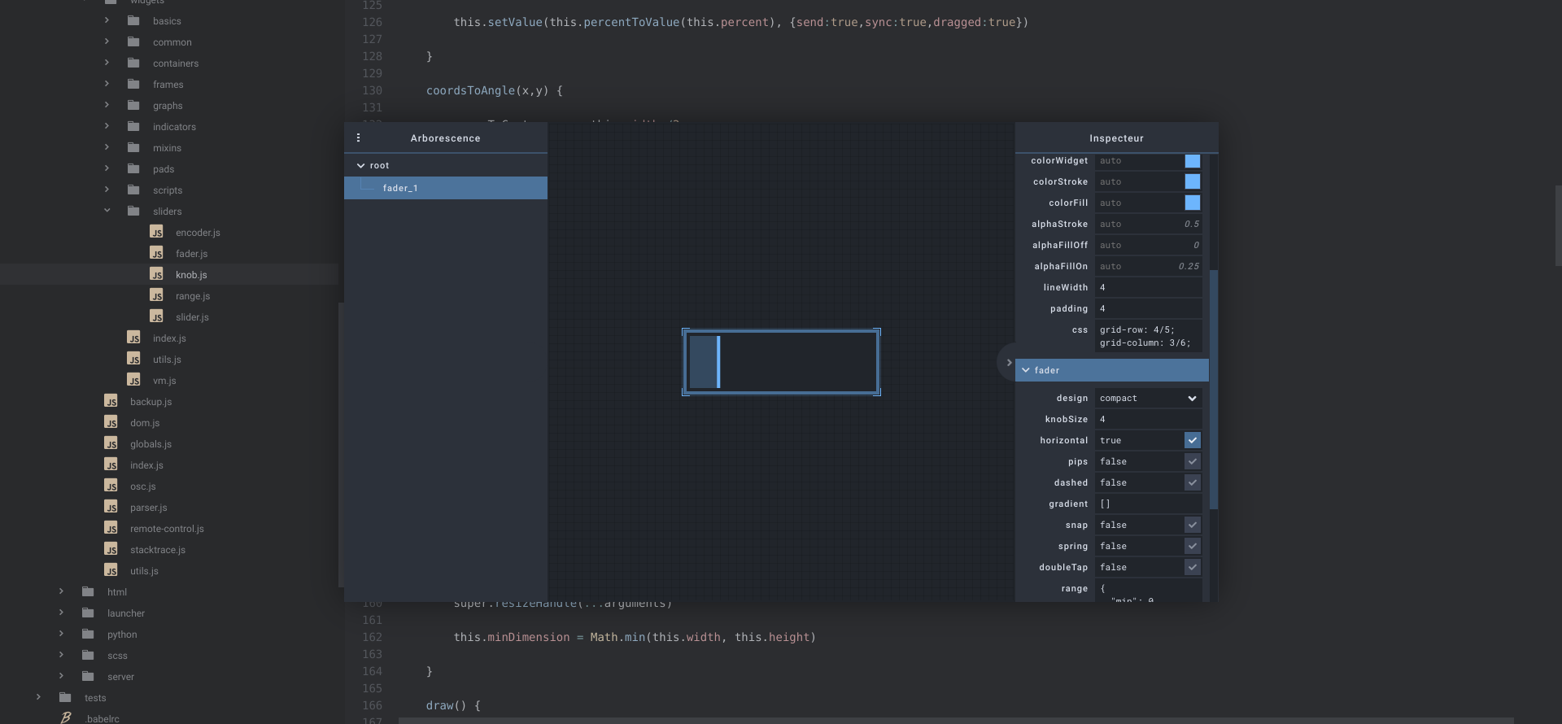Click the osc.js file icon
Viewport: 1562px width, 724px height.
click(x=111, y=486)
